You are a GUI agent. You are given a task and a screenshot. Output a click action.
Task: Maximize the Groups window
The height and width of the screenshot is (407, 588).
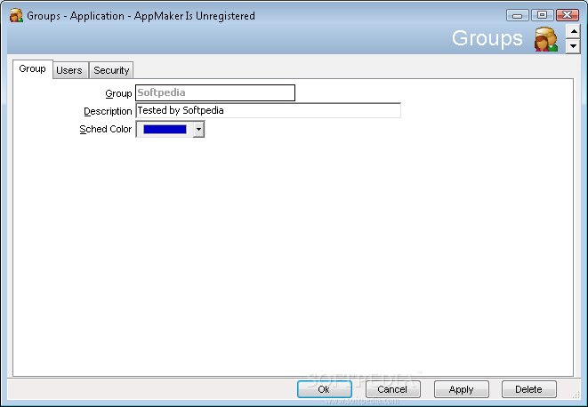[x=543, y=15]
